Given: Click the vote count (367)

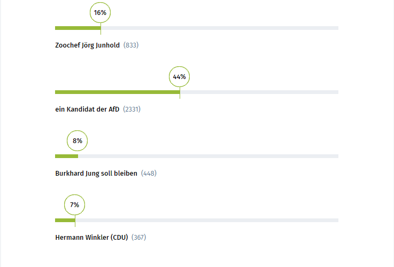Looking at the screenshot, I should tap(138, 238).
